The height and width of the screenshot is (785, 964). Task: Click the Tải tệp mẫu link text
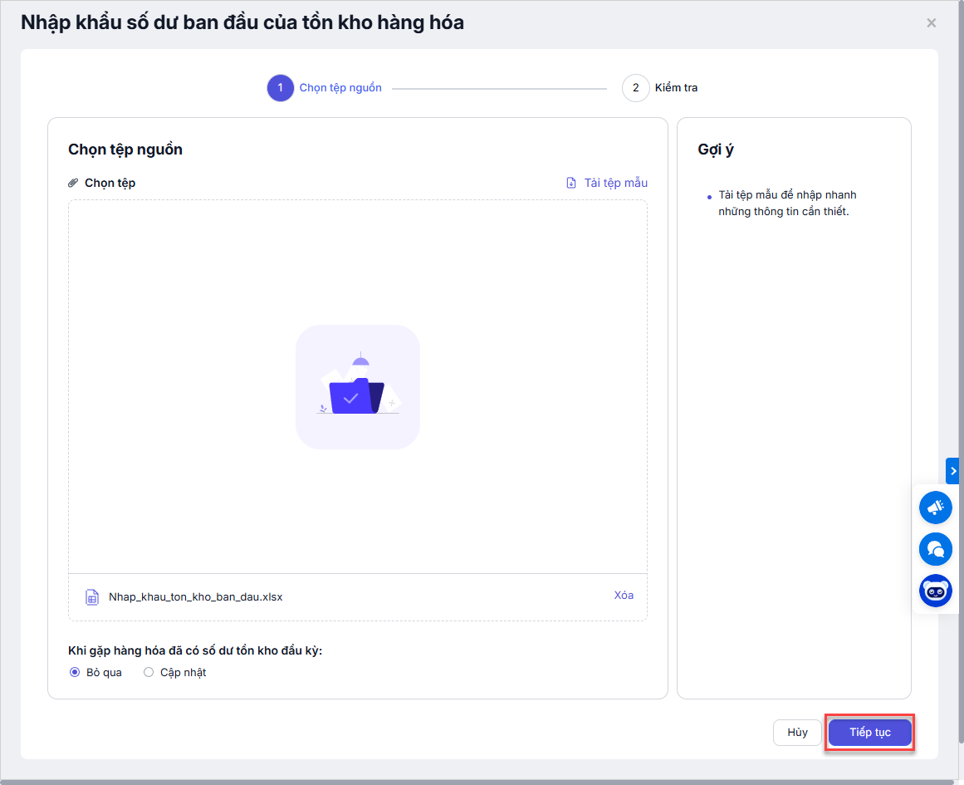615,183
